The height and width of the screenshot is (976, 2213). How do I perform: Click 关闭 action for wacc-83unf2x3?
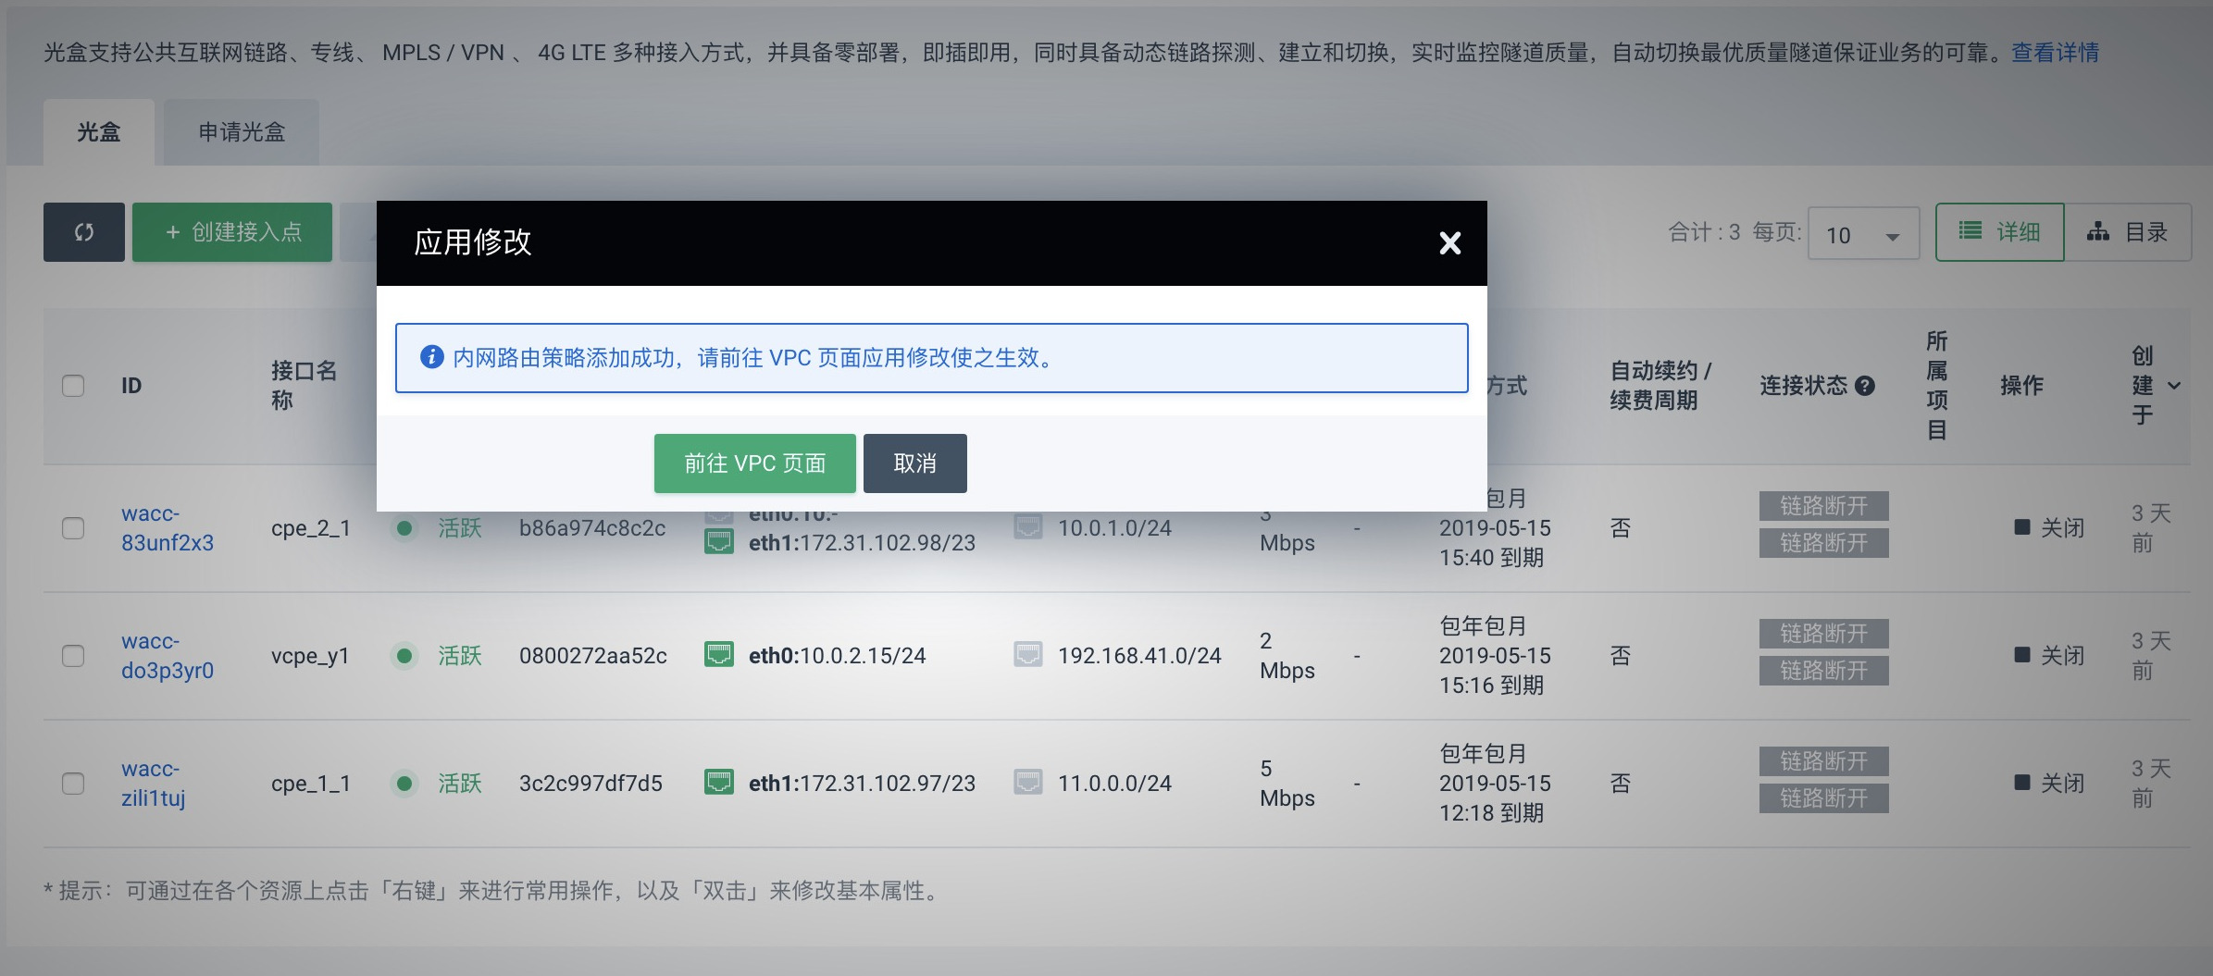pos(2049,528)
